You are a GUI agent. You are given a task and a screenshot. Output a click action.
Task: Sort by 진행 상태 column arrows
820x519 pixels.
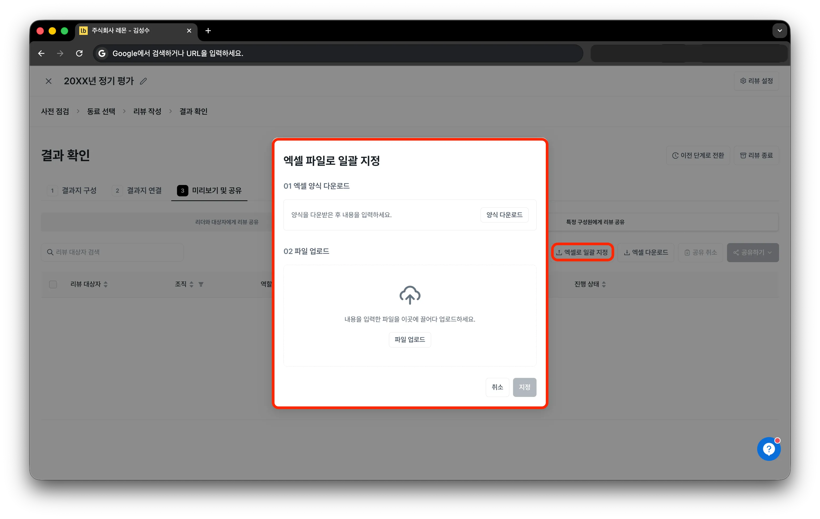coord(604,284)
